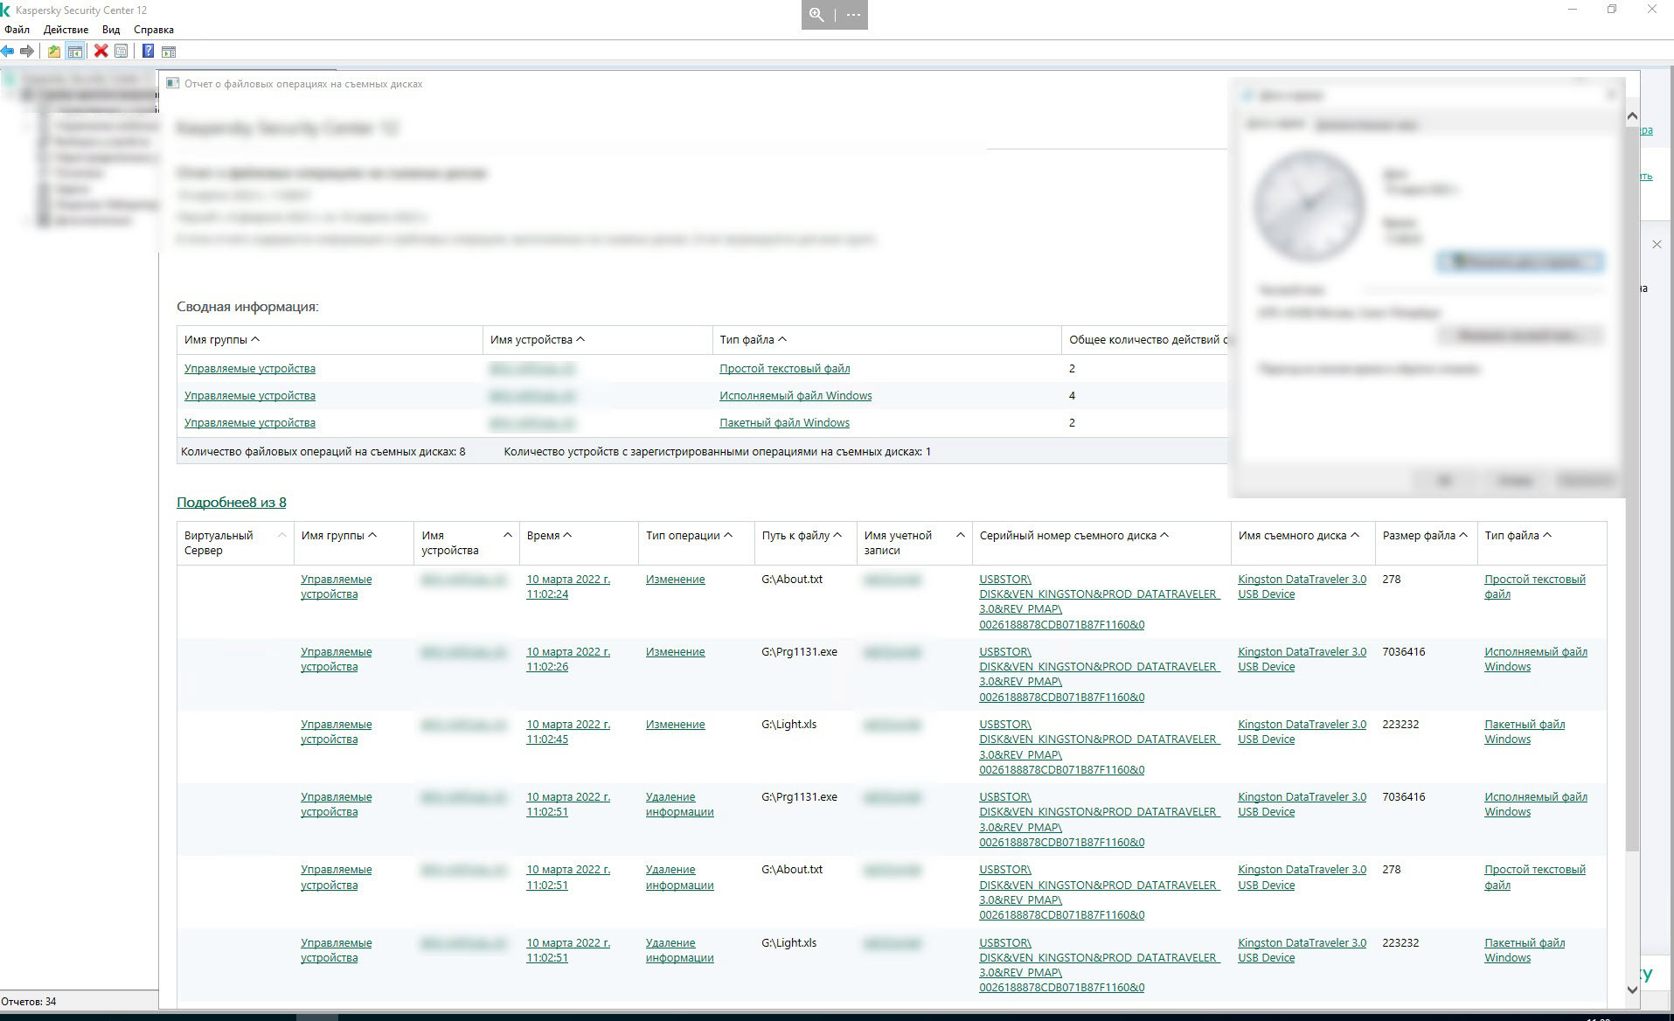Image resolution: width=1674 pixels, height=1021 pixels.
Task: Open 'Простой текстовый файл' link in summary table
Action: [784, 369]
